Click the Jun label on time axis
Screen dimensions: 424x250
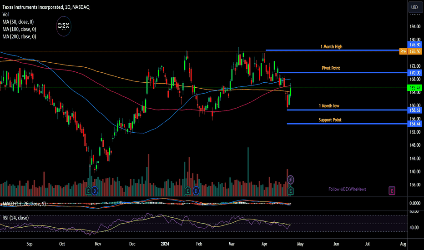tap(336, 244)
